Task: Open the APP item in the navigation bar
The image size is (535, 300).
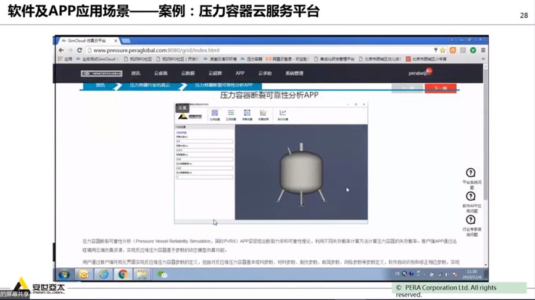Action: [240, 73]
